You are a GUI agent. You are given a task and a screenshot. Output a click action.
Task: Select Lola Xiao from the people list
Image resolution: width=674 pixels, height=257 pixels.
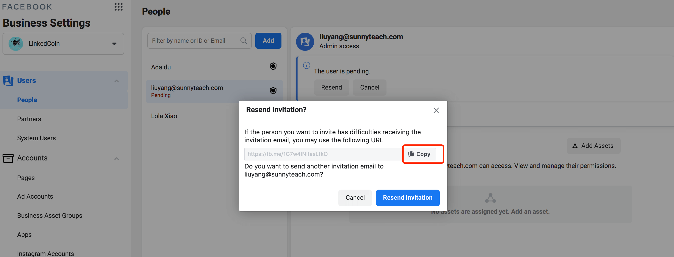click(164, 116)
